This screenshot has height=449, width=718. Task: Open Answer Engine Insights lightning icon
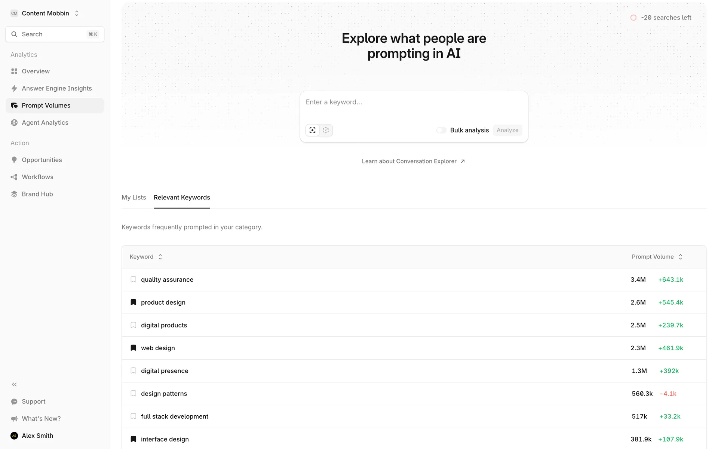pyautogui.click(x=14, y=88)
